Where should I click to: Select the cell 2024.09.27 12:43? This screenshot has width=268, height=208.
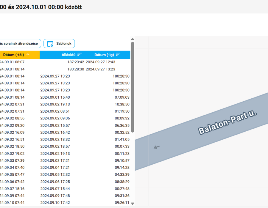pyautogui.click(x=101, y=62)
